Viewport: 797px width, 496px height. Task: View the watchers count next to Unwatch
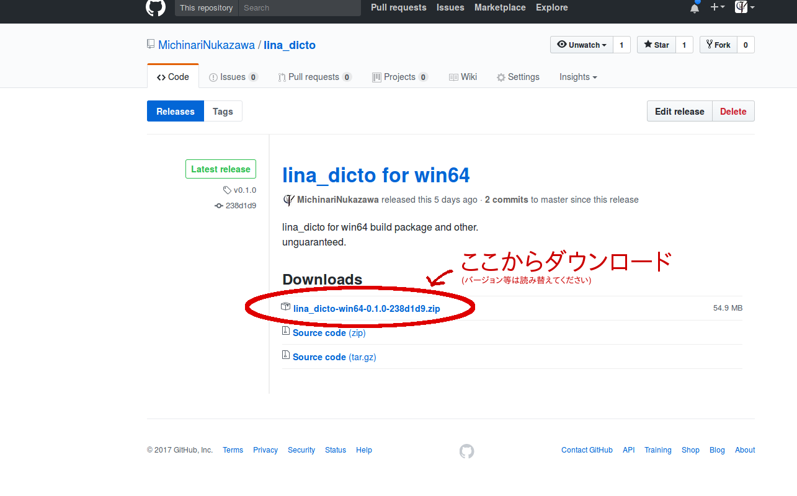point(621,45)
